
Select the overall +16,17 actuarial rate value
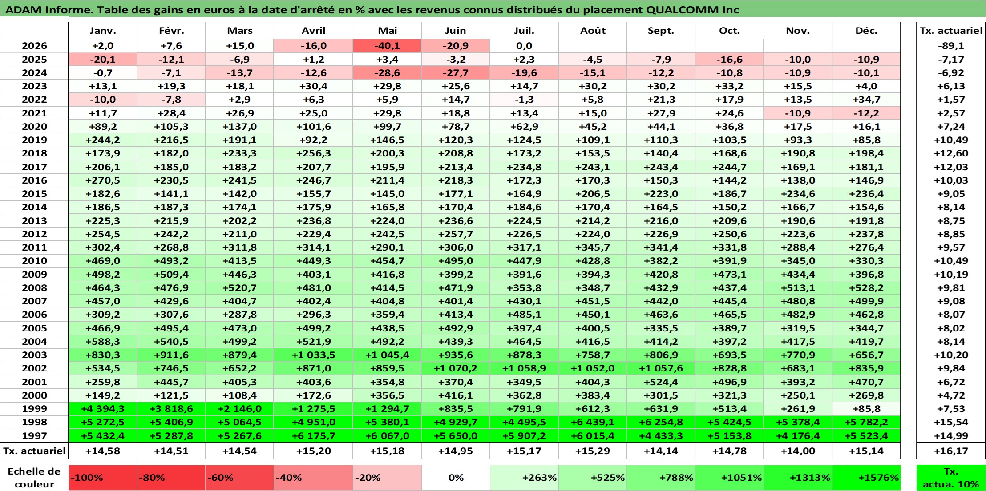click(951, 451)
